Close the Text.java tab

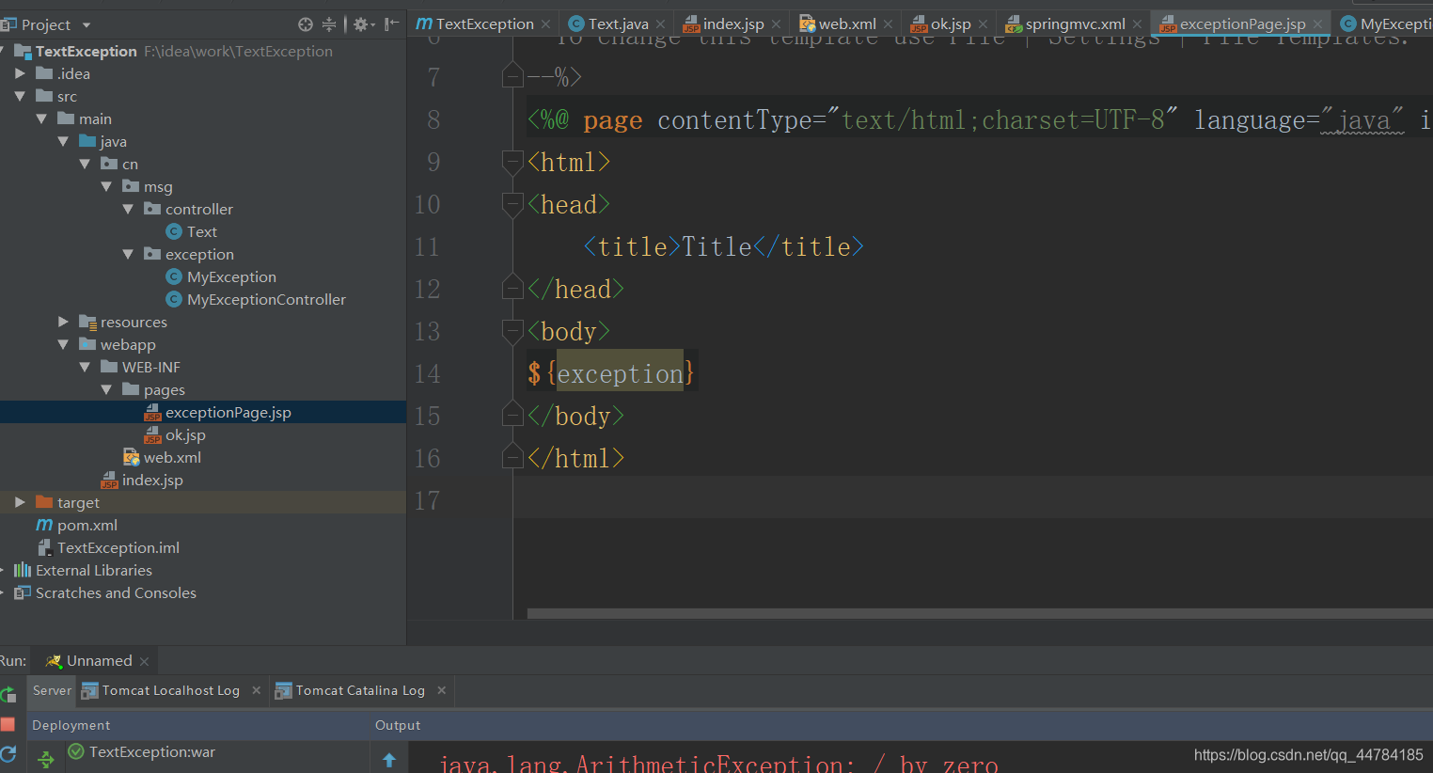(661, 24)
